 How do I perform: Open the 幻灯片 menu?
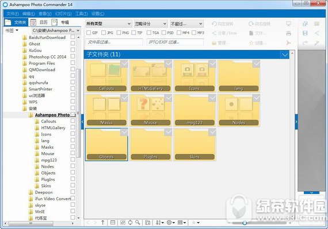click(x=63, y=14)
